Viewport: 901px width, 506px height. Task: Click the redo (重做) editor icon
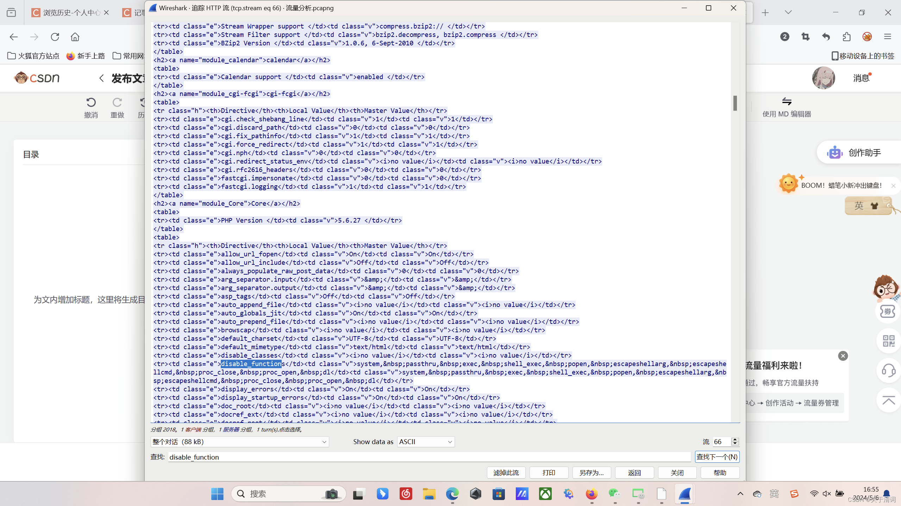(x=117, y=102)
